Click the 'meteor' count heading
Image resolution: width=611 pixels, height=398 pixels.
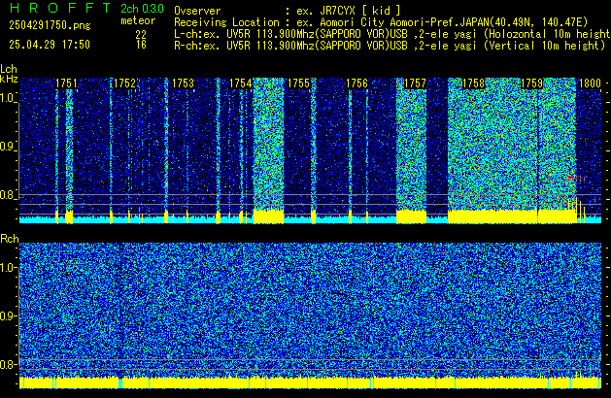pyautogui.click(x=138, y=20)
